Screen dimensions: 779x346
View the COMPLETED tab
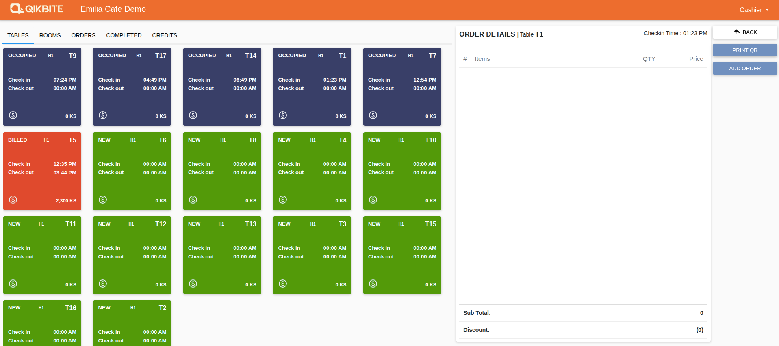(x=124, y=35)
